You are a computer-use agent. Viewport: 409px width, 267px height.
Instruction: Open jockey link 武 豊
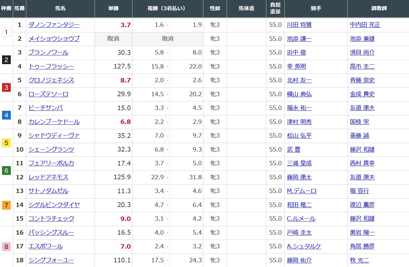(293, 150)
